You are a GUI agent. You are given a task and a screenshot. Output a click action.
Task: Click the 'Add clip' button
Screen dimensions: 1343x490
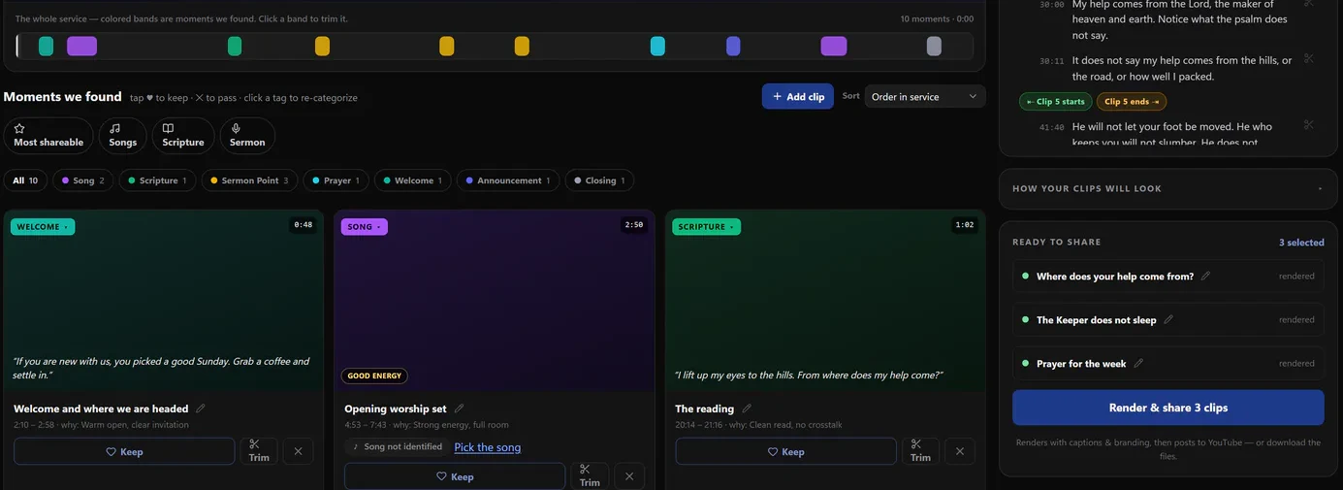(798, 96)
